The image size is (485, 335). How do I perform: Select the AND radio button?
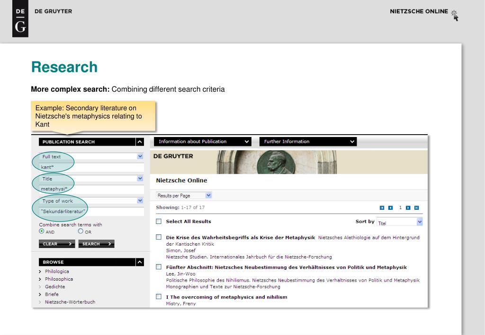[x=42, y=231]
